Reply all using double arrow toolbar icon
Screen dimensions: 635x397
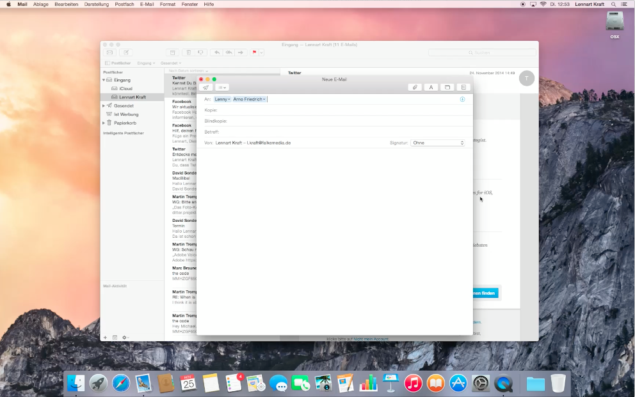(229, 52)
